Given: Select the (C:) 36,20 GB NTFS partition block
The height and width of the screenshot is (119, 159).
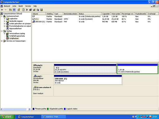Looking at the screenshot, I should click(x=85, y=69).
